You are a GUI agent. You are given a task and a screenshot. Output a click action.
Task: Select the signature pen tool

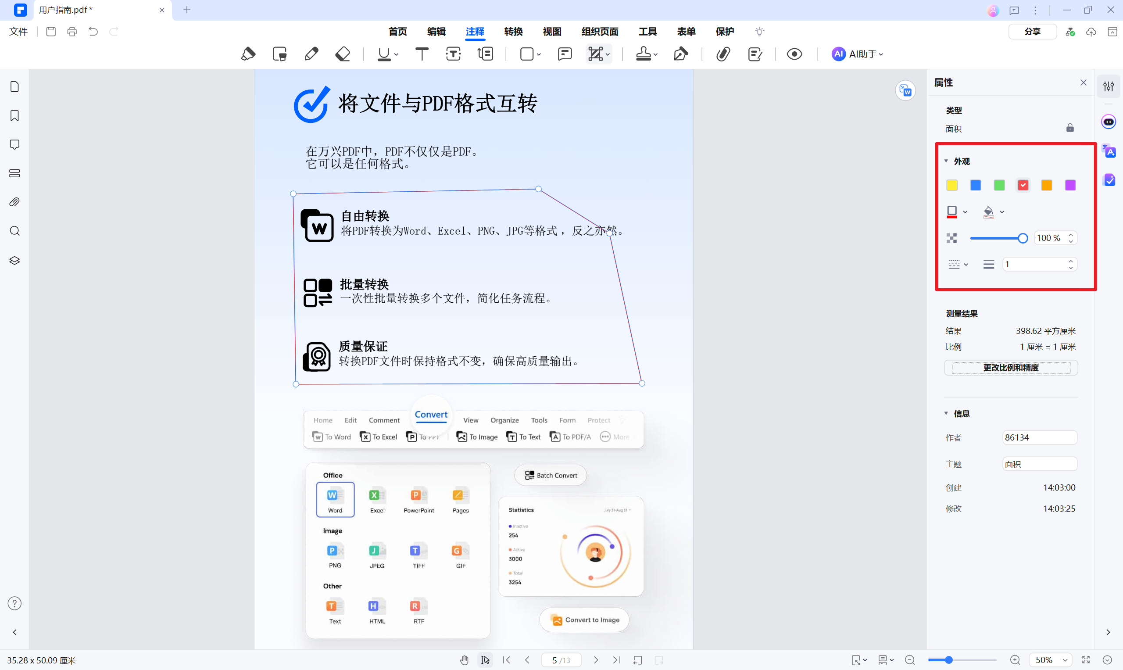coord(681,53)
